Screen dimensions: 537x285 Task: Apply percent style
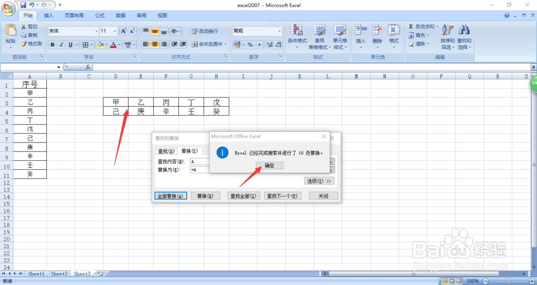coord(250,44)
